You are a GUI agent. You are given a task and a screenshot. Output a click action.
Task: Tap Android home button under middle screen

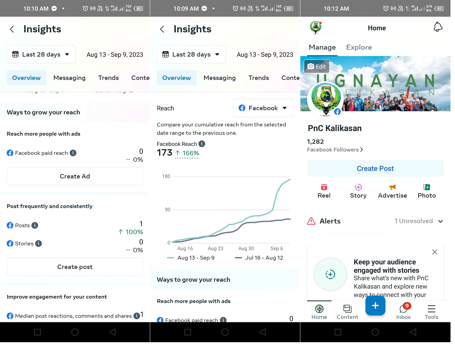click(225, 332)
